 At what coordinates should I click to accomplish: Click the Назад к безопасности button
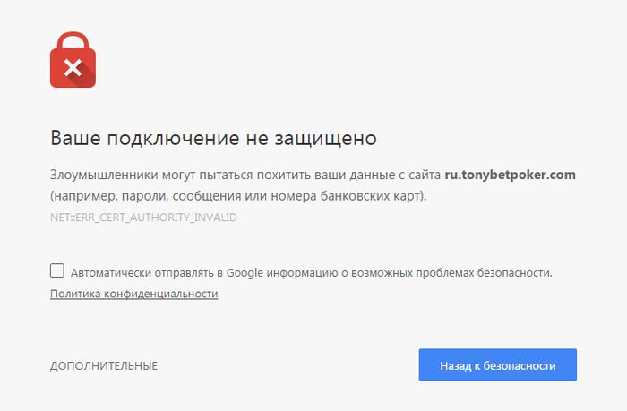[498, 365]
